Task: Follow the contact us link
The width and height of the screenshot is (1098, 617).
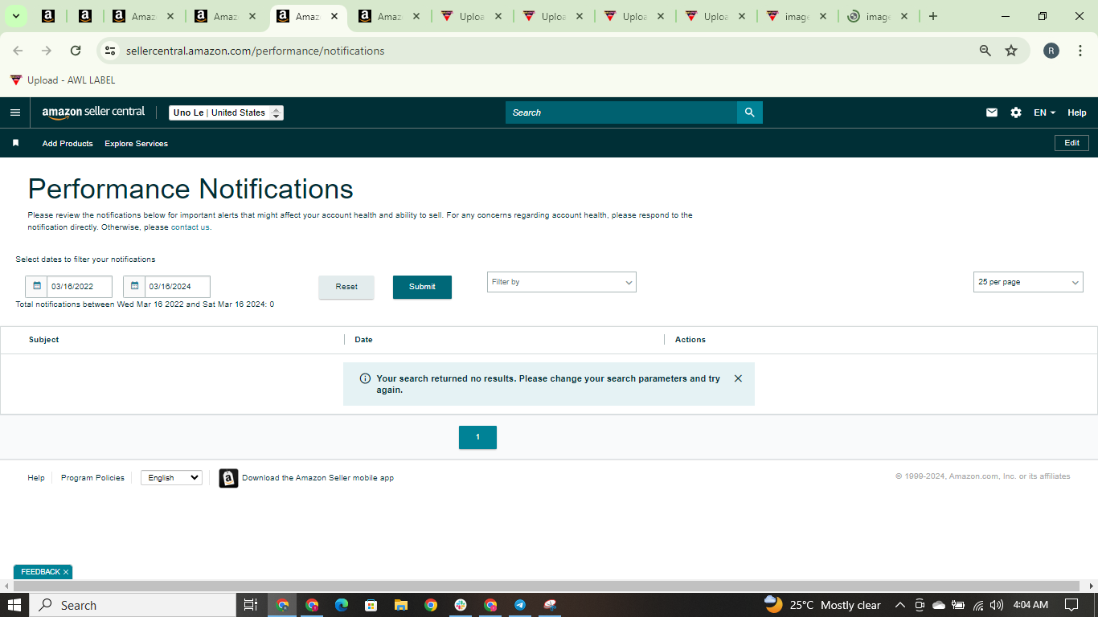Action: pyautogui.click(x=191, y=227)
